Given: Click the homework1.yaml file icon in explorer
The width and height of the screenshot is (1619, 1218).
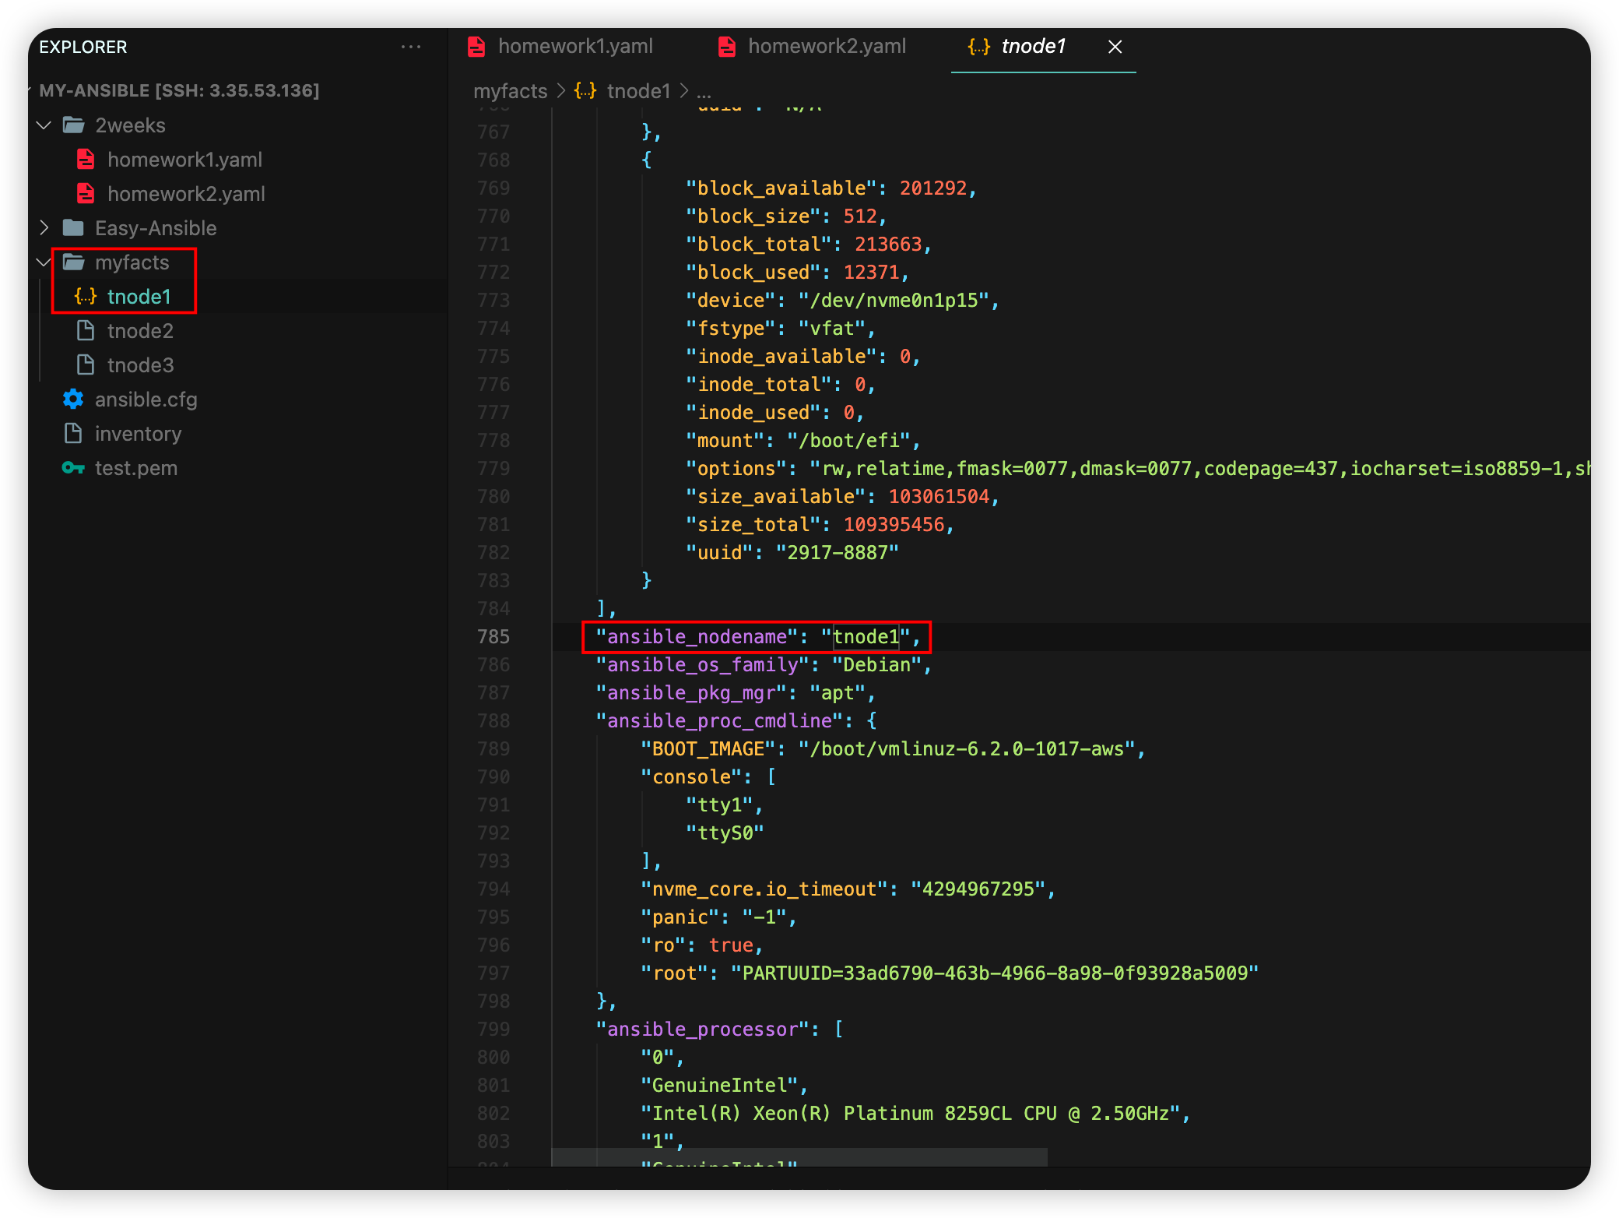Looking at the screenshot, I should pos(86,160).
